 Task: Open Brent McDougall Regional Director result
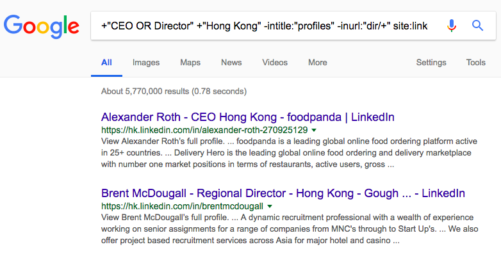click(283, 193)
